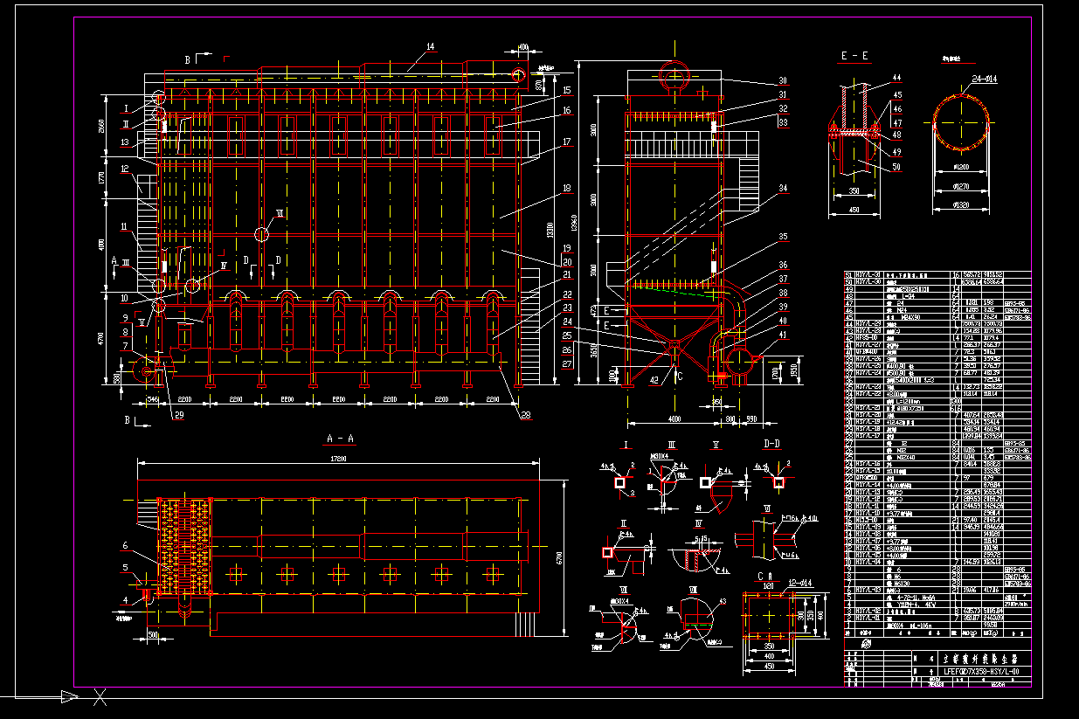Select part row H87/L-01 in the table
Viewport: 1079px width, 719px height.
coord(867,619)
